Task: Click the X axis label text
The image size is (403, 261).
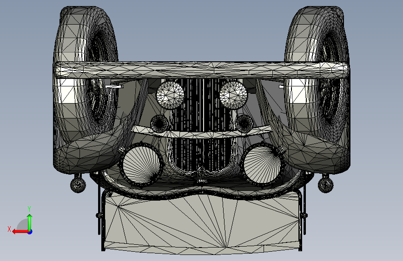Action: click(x=9, y=229)
